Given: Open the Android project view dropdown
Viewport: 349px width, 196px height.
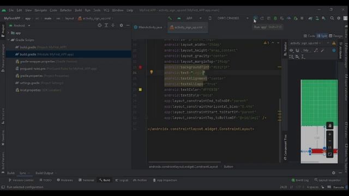Looking at the screenshot, I should tap(20, 26).
